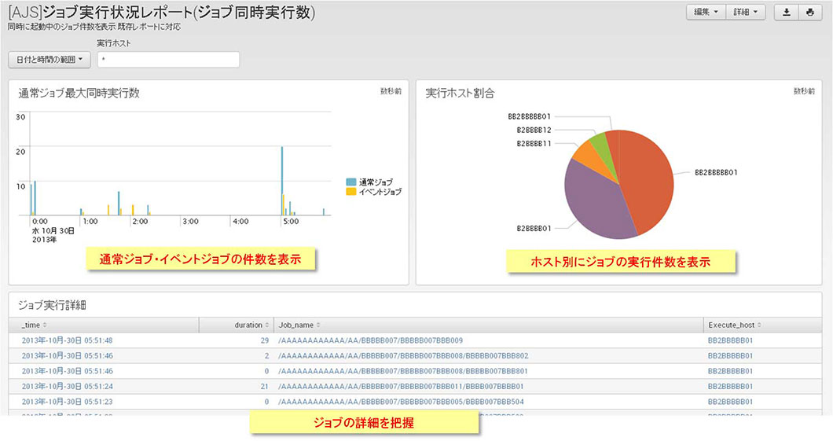Toggle 通常ジョブ series in chart legend

369,182
